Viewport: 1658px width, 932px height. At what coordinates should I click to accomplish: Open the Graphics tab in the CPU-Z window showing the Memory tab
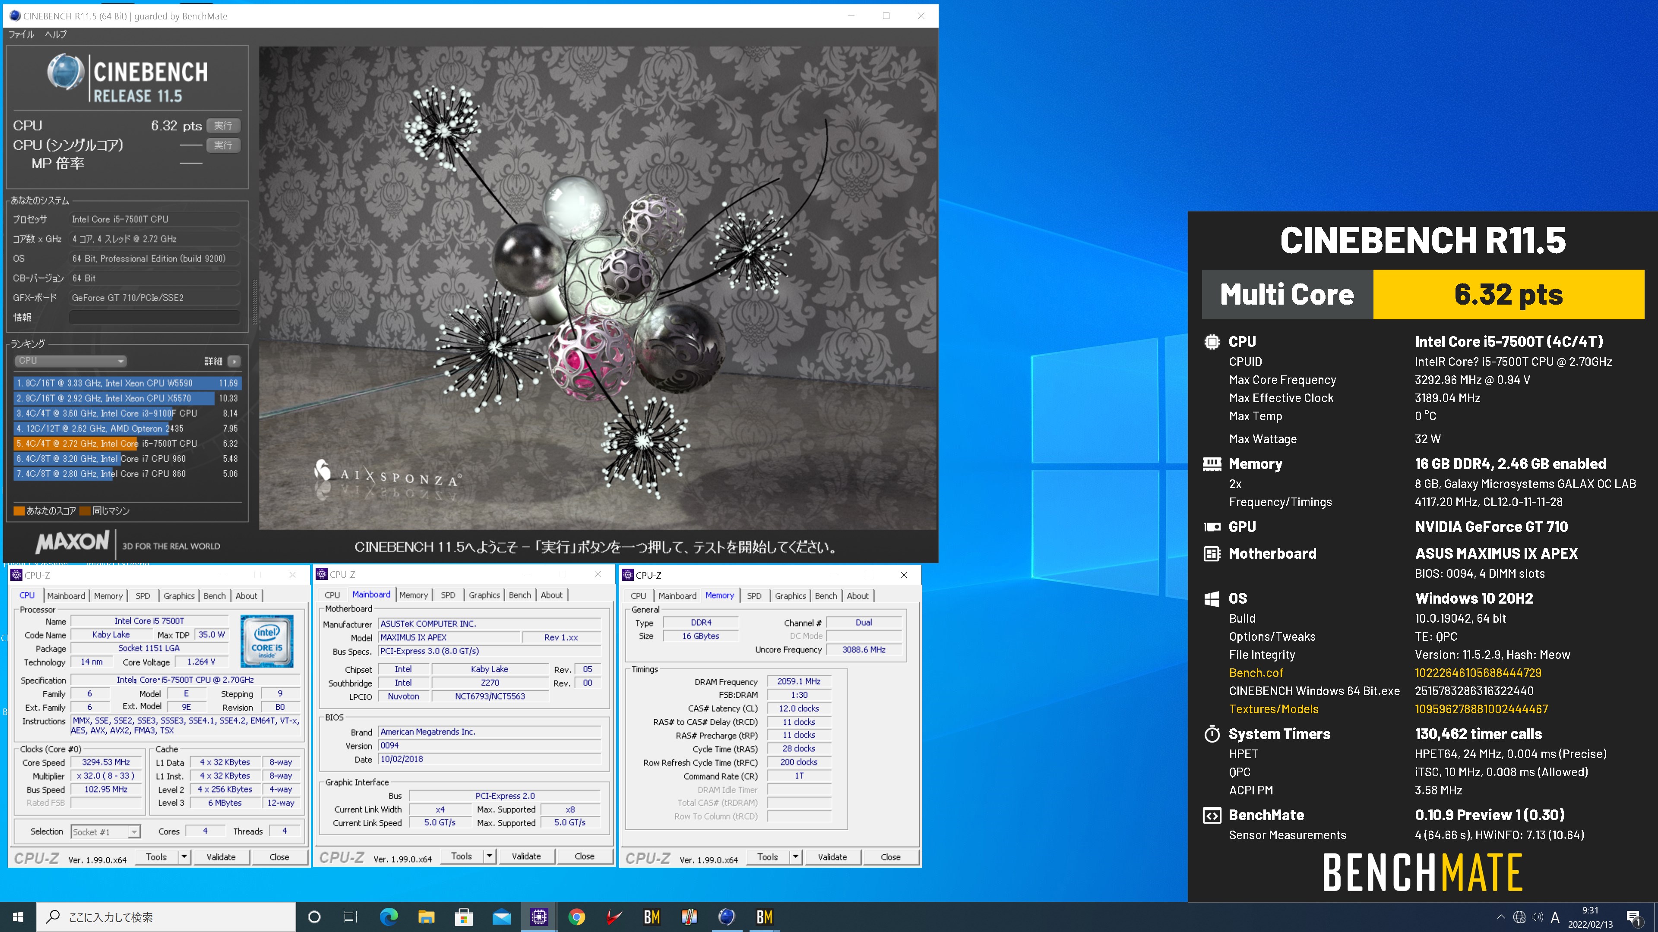[790, 595]
